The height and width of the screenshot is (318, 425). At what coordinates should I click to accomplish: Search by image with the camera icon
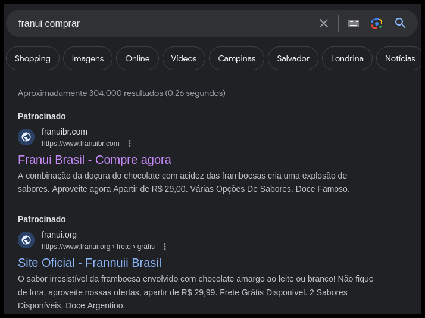click(377, 23)
